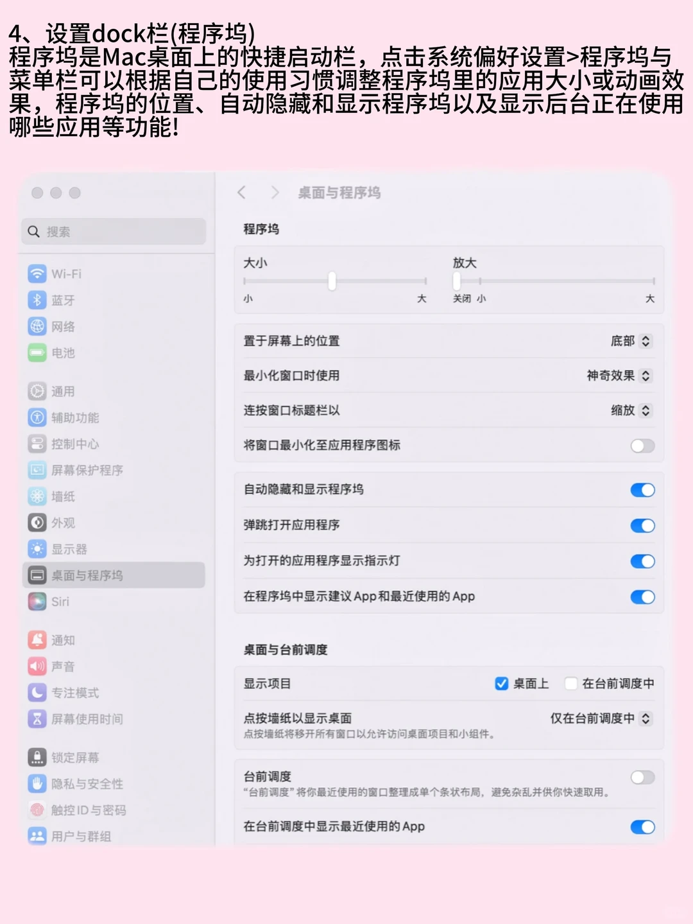Screen dimensions: 693x924
Task: Select the 墙纸 (Wallpaper) icon
Action: click(37, 496)
